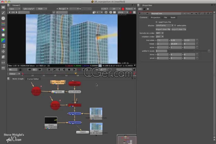Toggle the viewer clipping warning stripes icon
The width and height of the screenshot is (216, 144).
coord(134,12)
